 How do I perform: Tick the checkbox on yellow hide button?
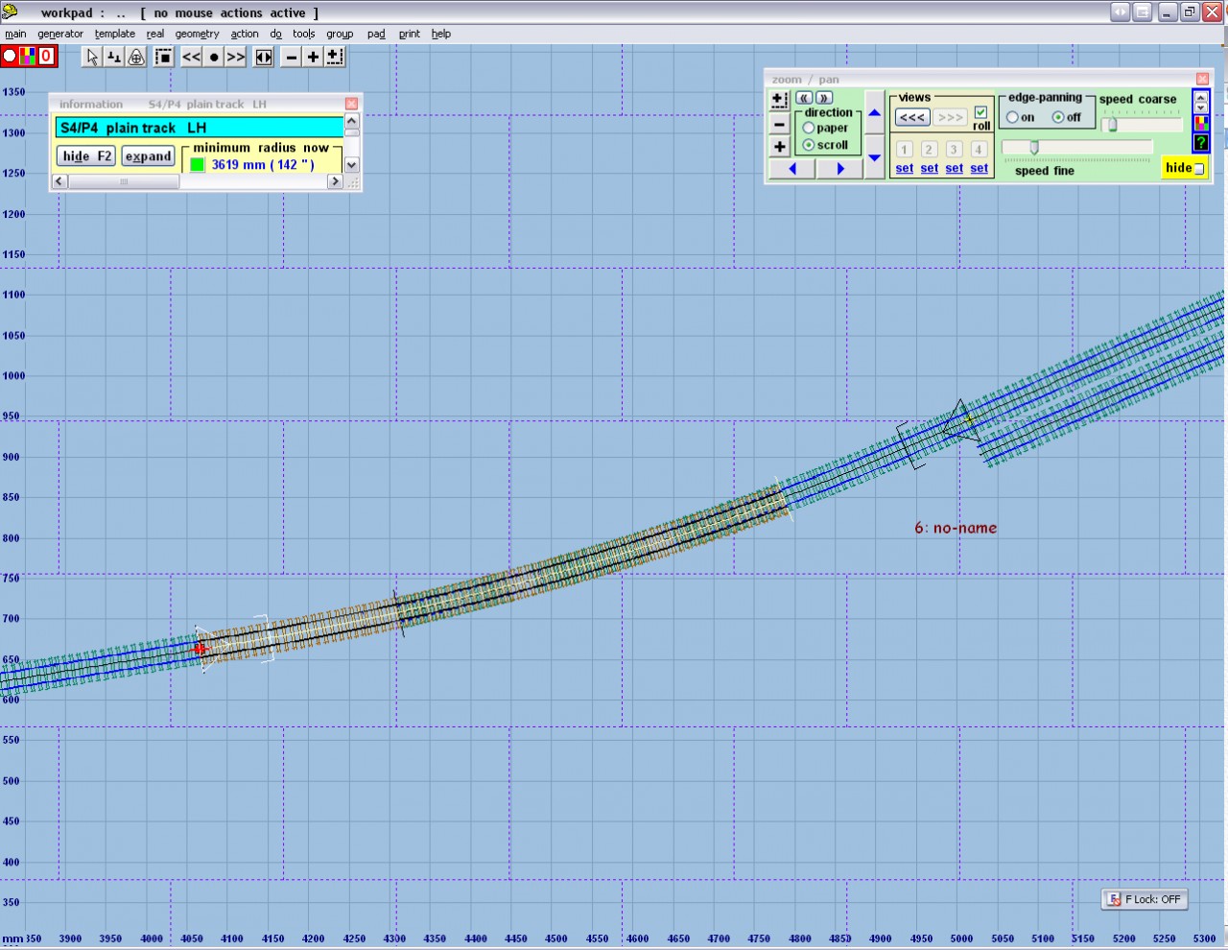[x=1199, y=169]
